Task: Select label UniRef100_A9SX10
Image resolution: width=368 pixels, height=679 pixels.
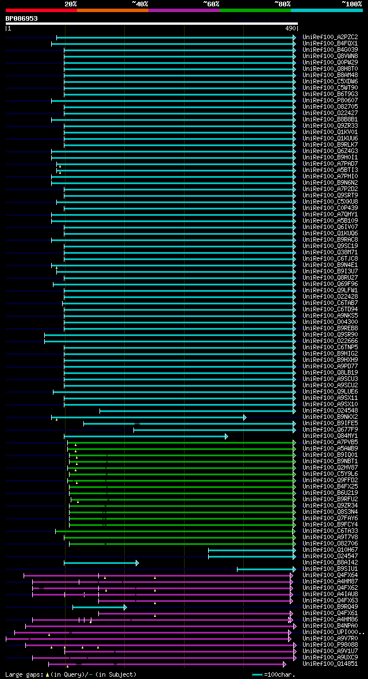Action: (330, 405)
